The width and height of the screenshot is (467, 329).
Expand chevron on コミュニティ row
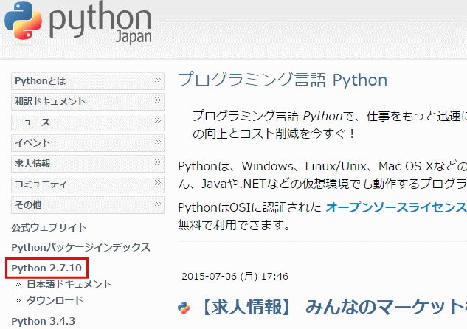(x=158, y=182)
